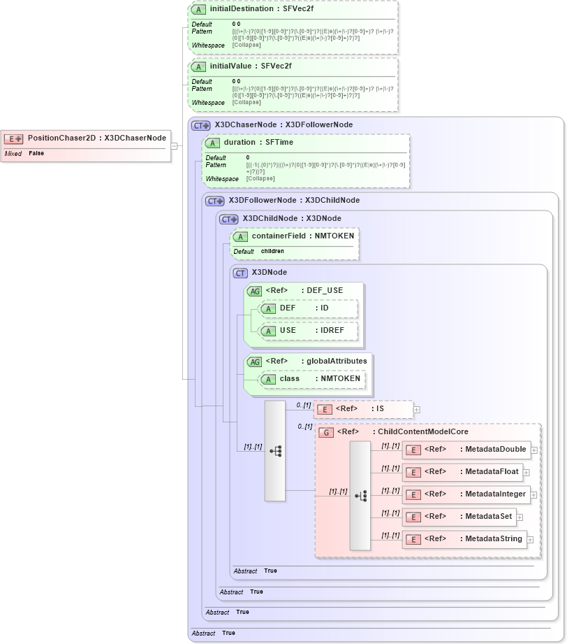This screenshot has height=644, width=567.
Task: Open the initialValue : SFVec2f label
Action: (251, 66)
